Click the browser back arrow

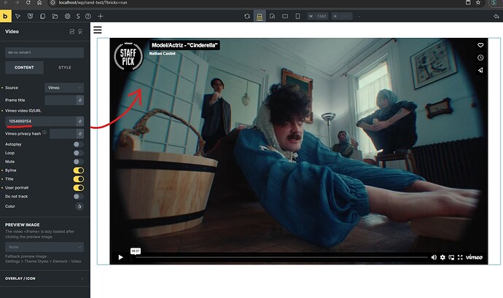(x=7, y=3)
